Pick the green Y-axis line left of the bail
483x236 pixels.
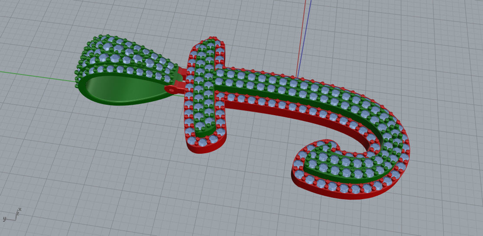click(x=37, y=77)
